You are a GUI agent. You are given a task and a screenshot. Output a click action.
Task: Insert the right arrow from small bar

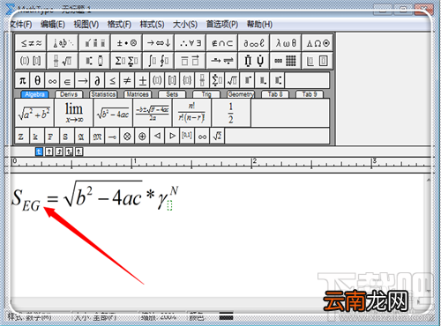[83, 80]
